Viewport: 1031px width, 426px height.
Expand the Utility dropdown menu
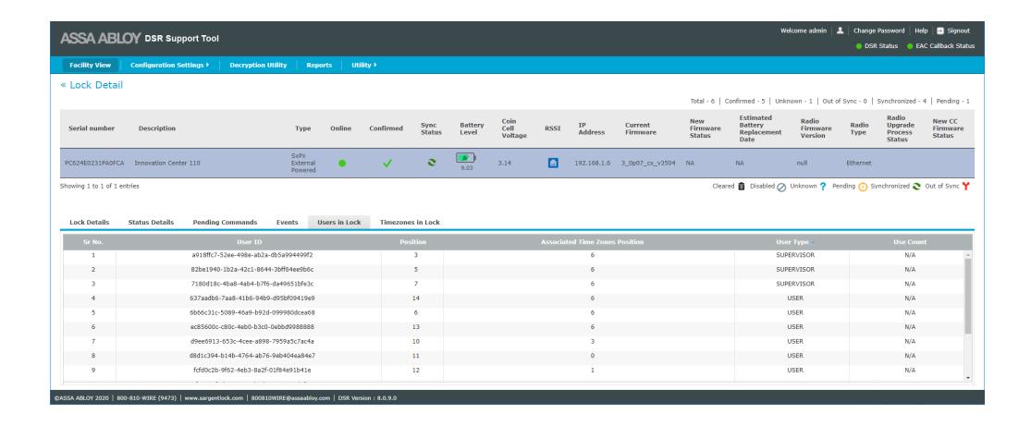(x=363, y=65)
